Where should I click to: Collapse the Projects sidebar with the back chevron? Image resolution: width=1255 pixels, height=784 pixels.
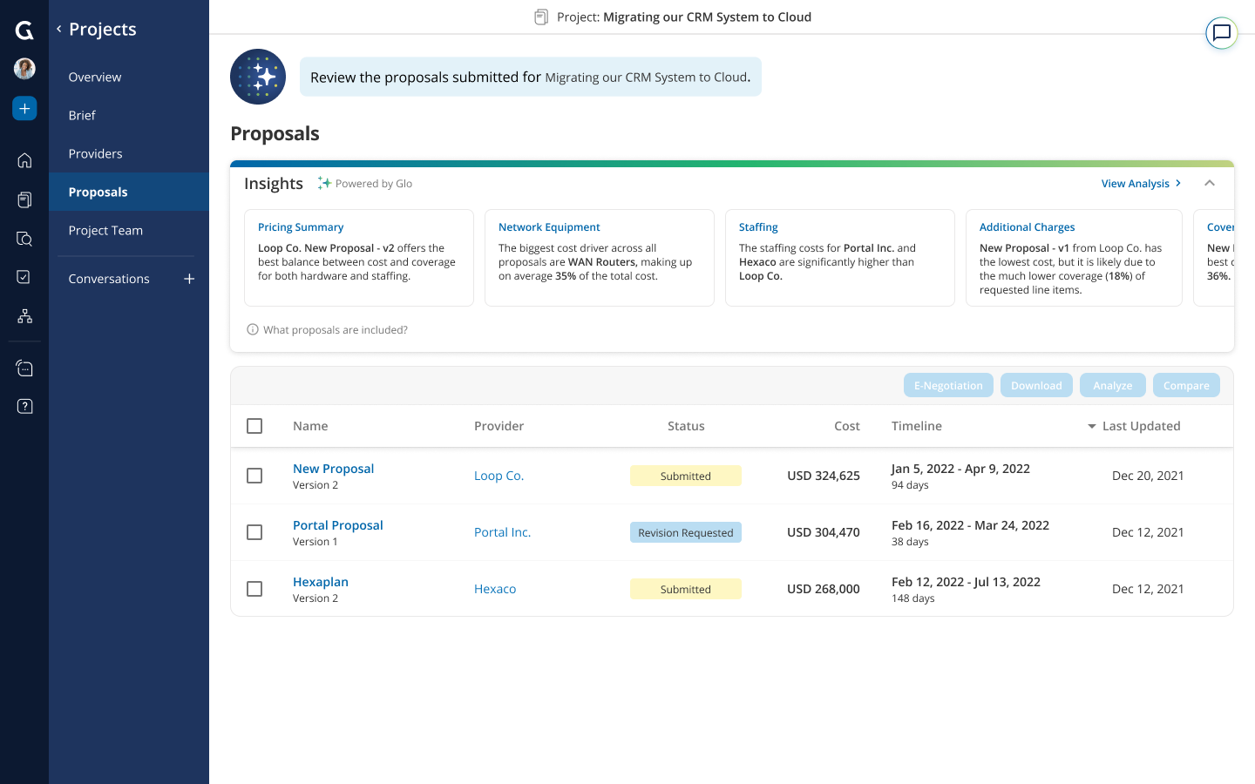point(58,29)
